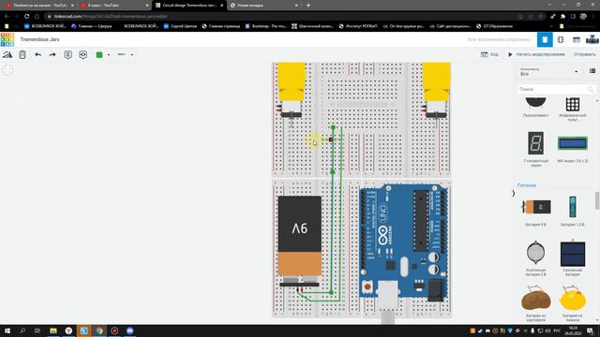
Task: Open the user profile avatar
Action: click(x=592, y=39)
